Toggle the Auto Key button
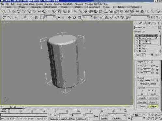The image size is (162, 121). [103, 115]
